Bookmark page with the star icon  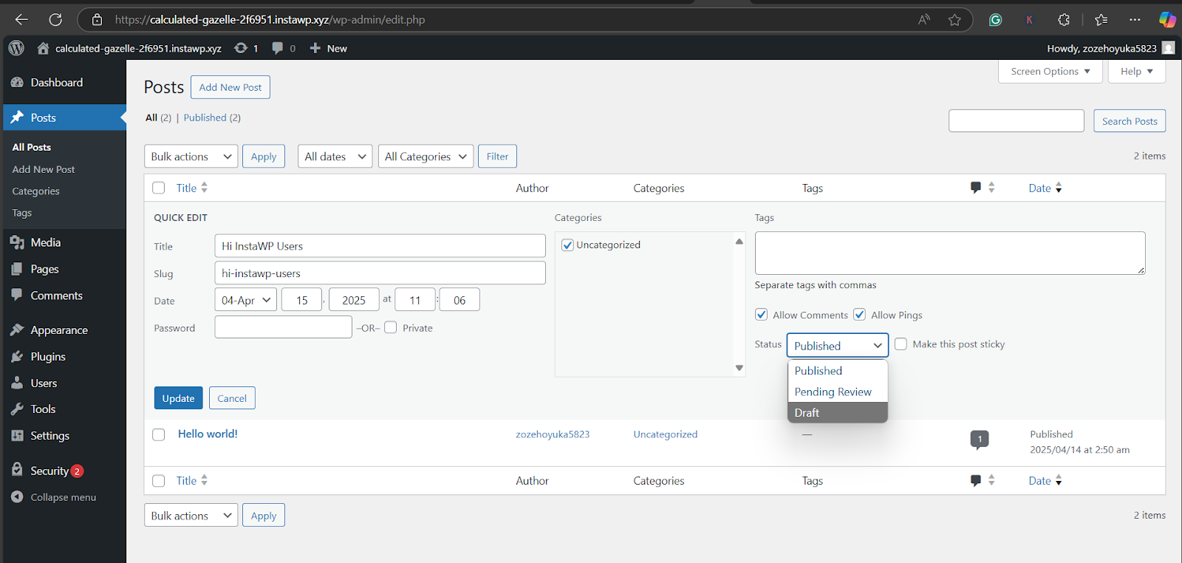coord(954,19)
